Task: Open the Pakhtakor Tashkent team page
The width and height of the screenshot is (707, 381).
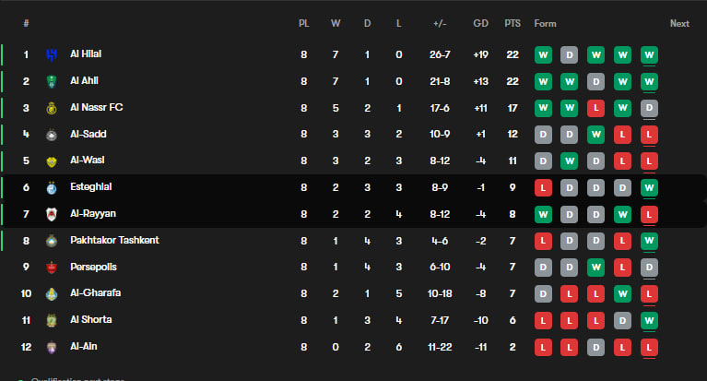Action: coord(114,240)
